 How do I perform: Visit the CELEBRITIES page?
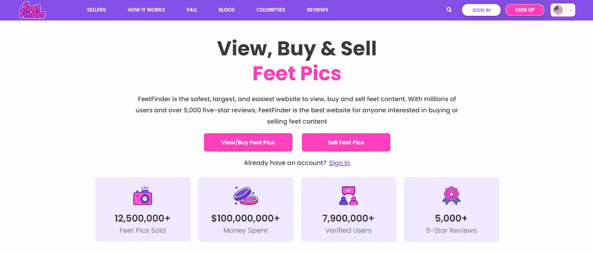271,10
